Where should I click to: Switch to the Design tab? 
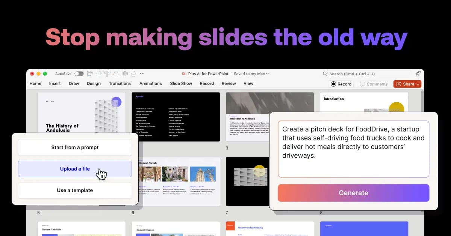coord(94,84)
